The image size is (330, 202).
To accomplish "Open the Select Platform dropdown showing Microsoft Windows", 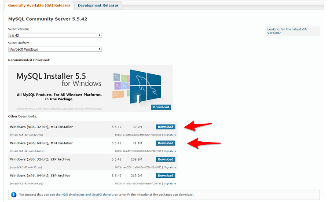I will pos(55,49).
